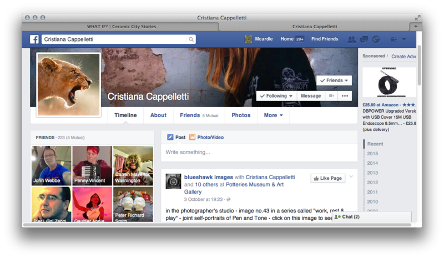
Task: Switch to the About tab
Action: click(158, 115)
